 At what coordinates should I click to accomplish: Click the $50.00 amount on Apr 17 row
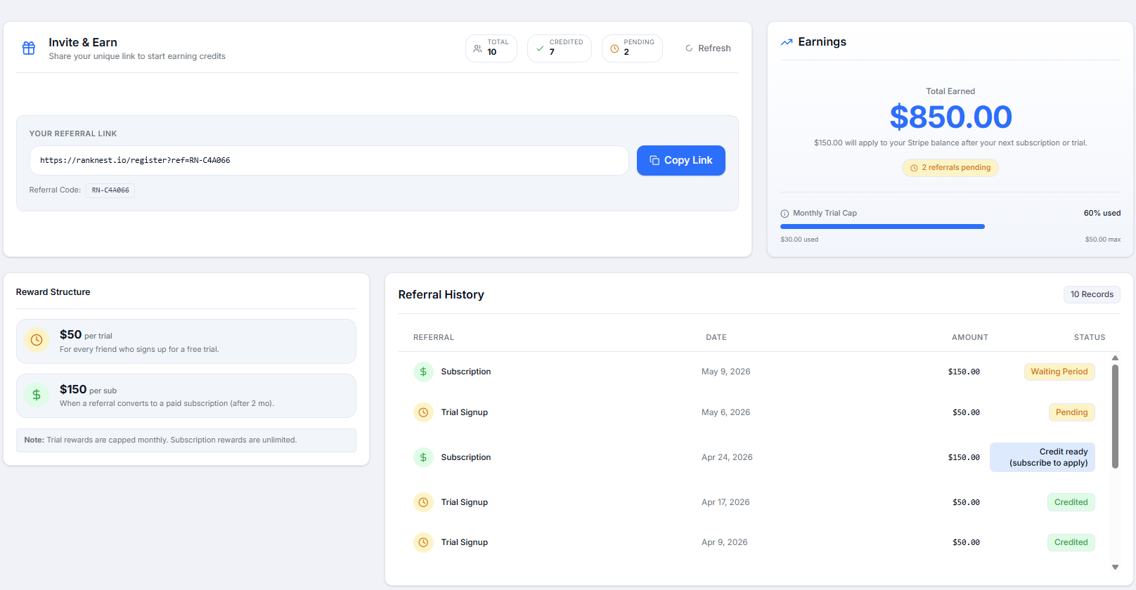(966, 502)
